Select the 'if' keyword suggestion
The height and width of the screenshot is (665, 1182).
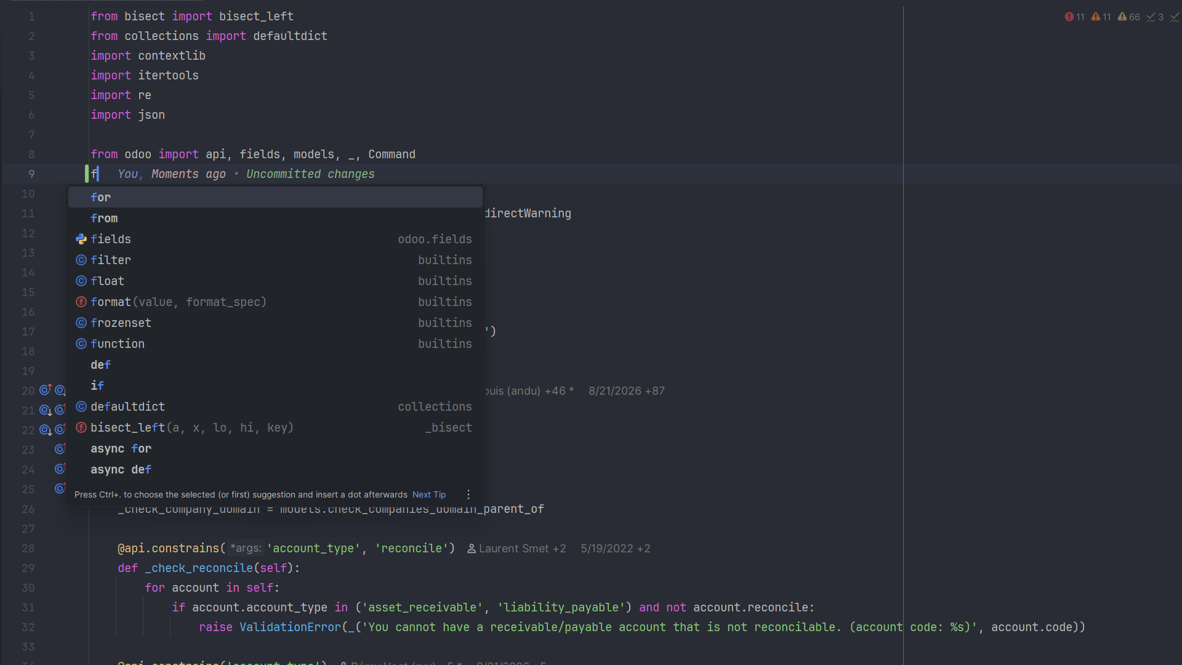point(275,385)
